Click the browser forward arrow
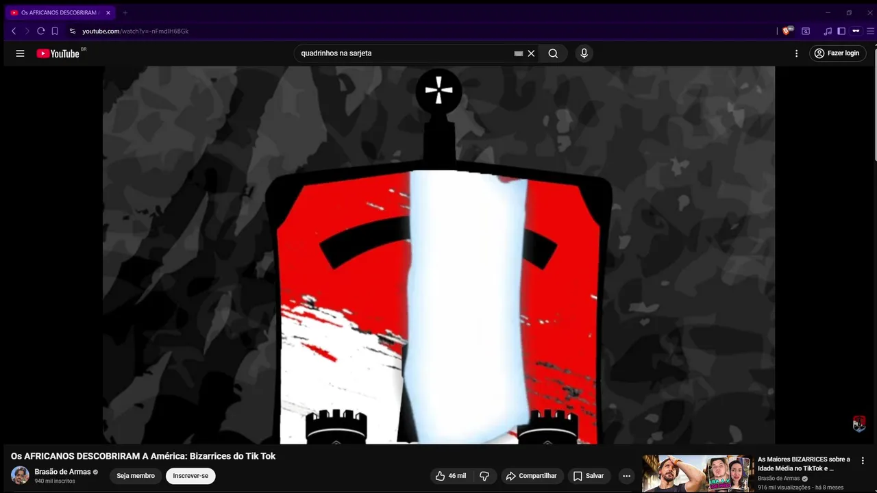The image size is (877, 493). [27, 31]
